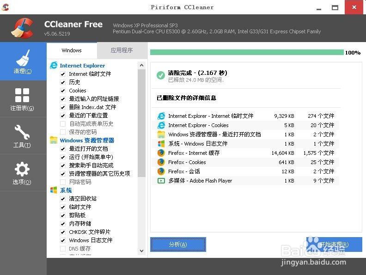Toggle 资源管理器的其它历史项 checkbox
Image resolution: width=366 pixels, height=275 pixels.
coord(63,174)
